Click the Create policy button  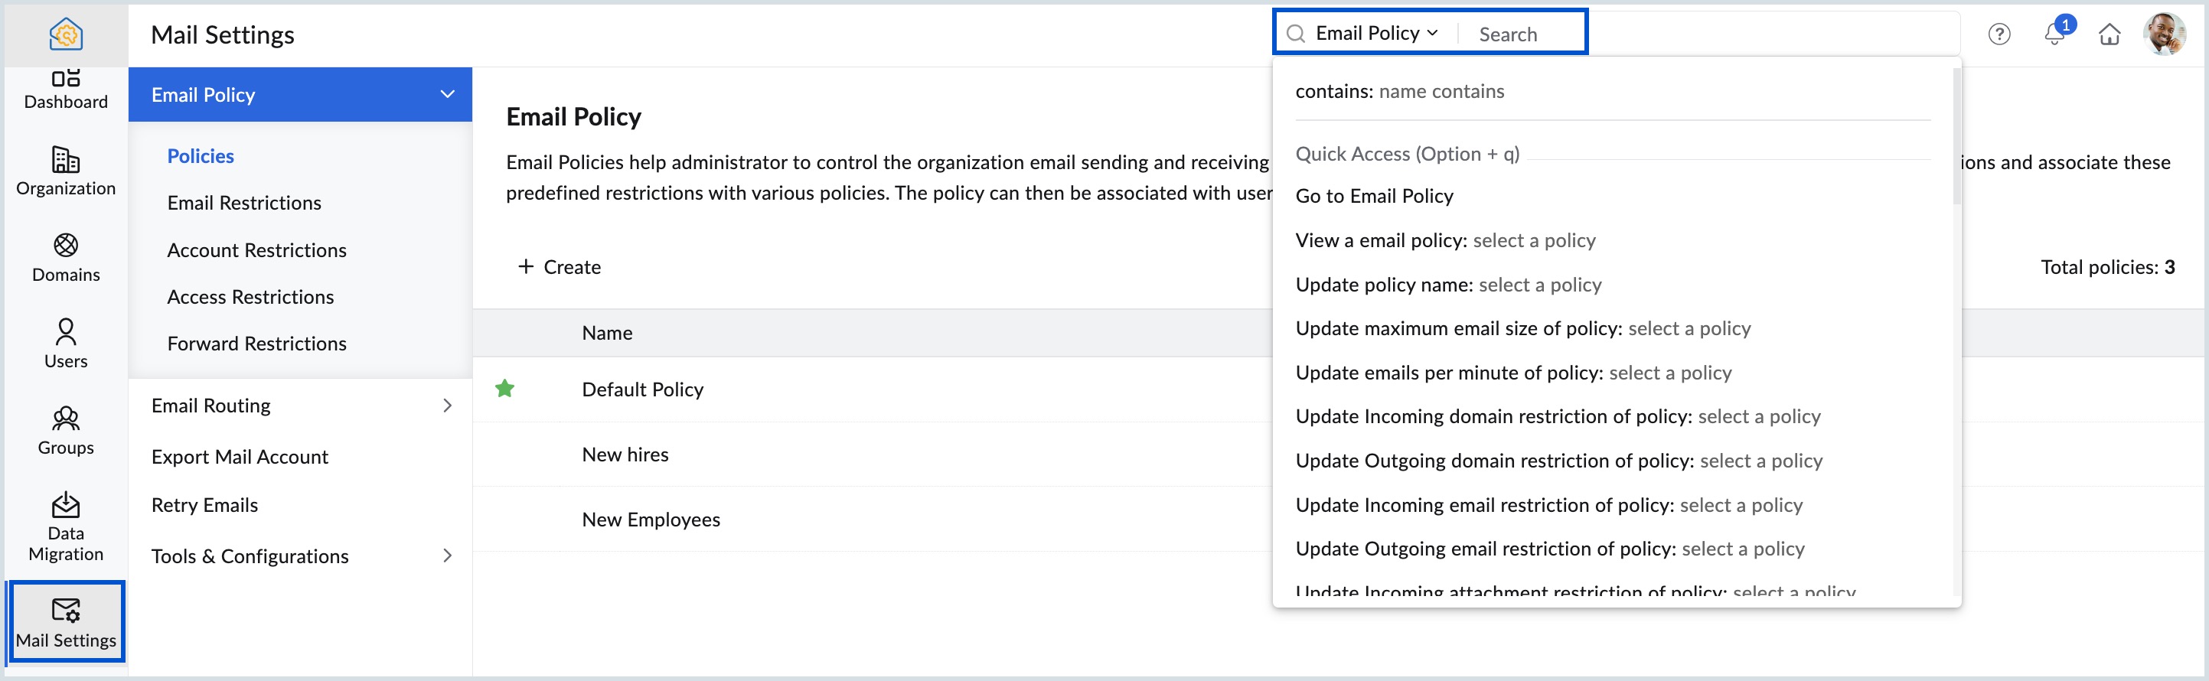click(559, 267)
